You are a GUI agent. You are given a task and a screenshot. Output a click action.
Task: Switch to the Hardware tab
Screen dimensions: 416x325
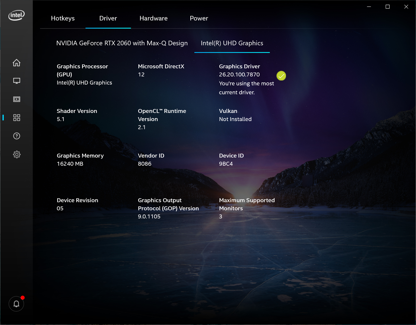pyautogui.click(x=154, y=18)
